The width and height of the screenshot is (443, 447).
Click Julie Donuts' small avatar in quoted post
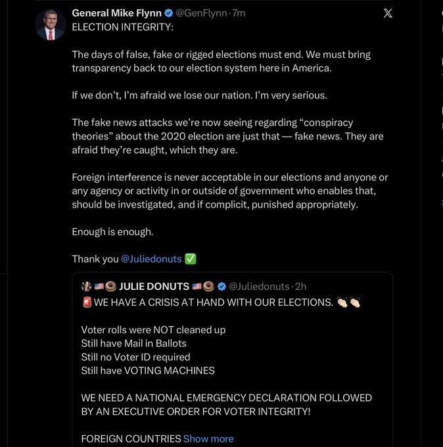tap(85, 287)
